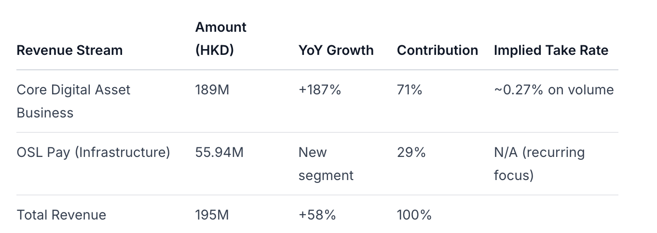Select the ~0.27% on volume cell
This screenshot has height=233, width=657.
tap(554, 90)
